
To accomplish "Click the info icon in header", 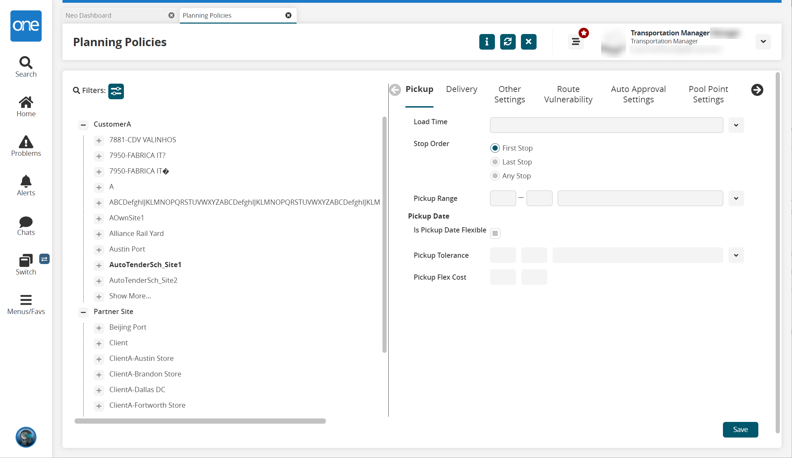I will point(487,42).
